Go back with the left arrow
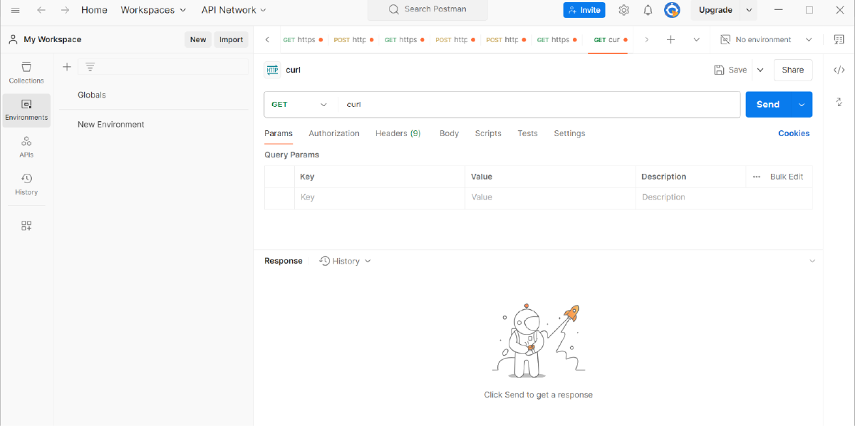The height and width of the screenshot is (426, 855). (x=41, y=10)
